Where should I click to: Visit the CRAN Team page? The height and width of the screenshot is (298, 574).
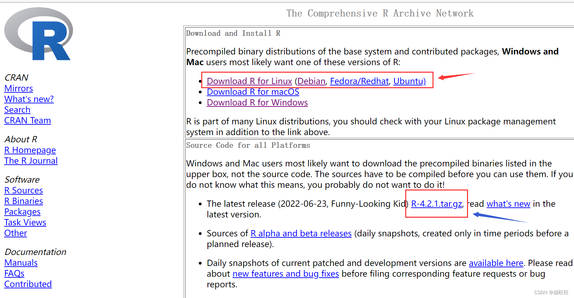point(28,121)
